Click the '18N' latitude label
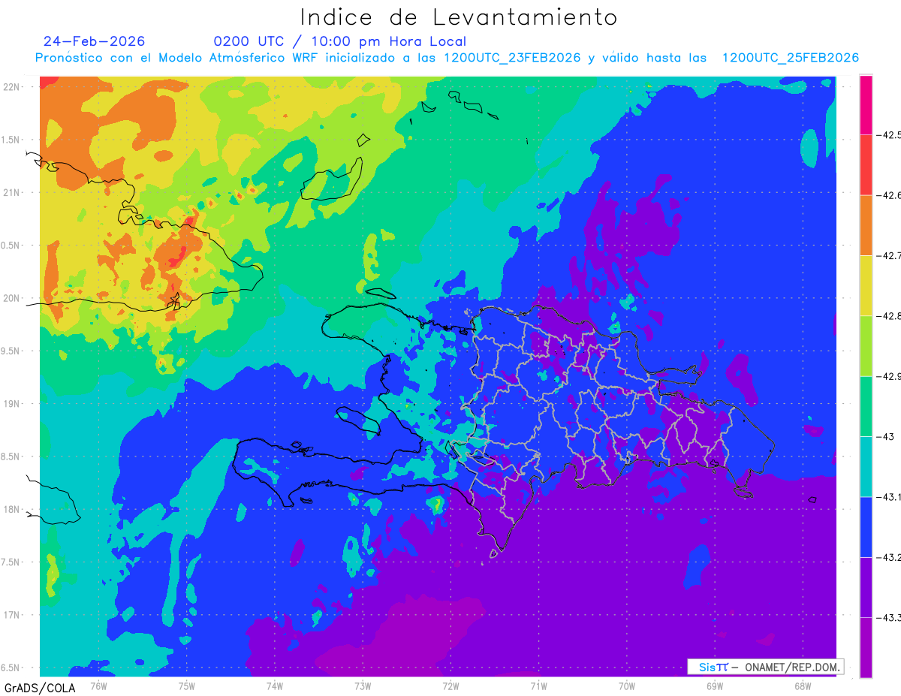901x696 pixels. pos(11,509)
